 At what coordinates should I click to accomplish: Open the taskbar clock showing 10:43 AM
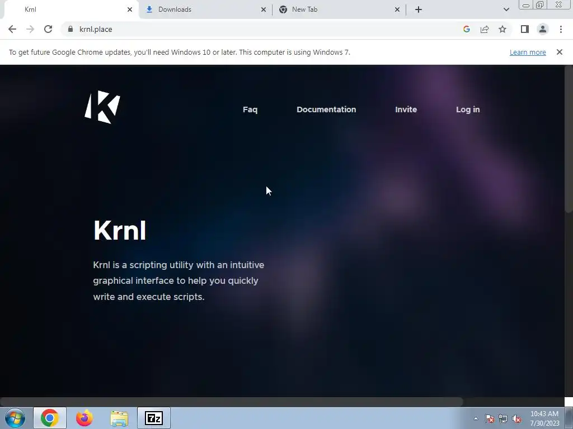tap(544, 418)
